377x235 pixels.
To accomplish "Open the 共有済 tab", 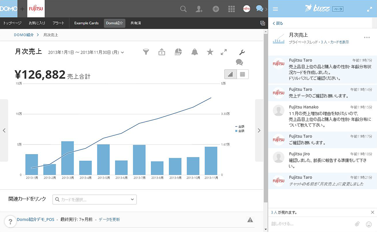I will coord(135,23).
